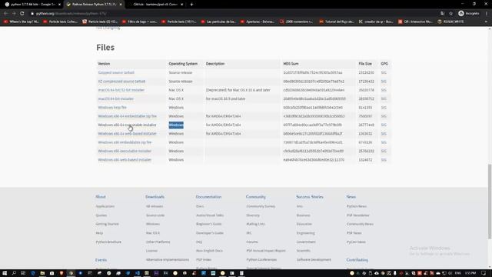Click the page vertical scrollbar thumb
492x277 pixels.
[490, 202]
